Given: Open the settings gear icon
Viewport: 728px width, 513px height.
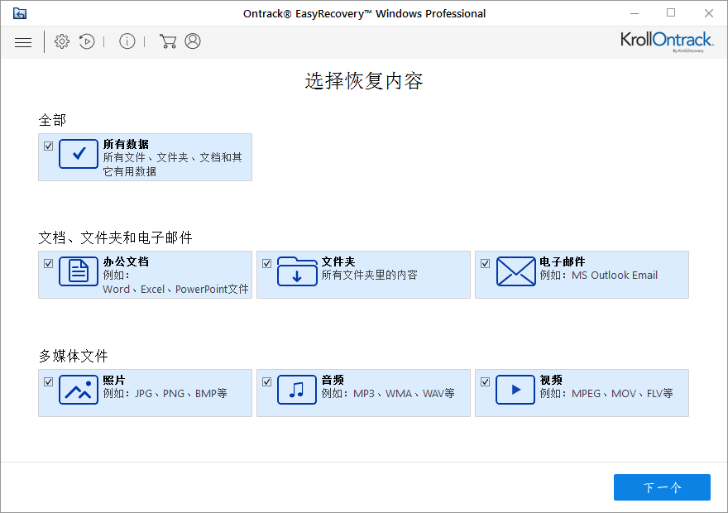Looking at the screenshot, I should [x=61, y=41].
